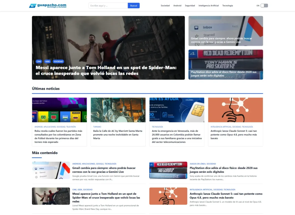This screenshot has height=215, width=295.
Task: Open the 'Sony acaba de confirmar' excerpt text
Action: click(x=223, y=178)
